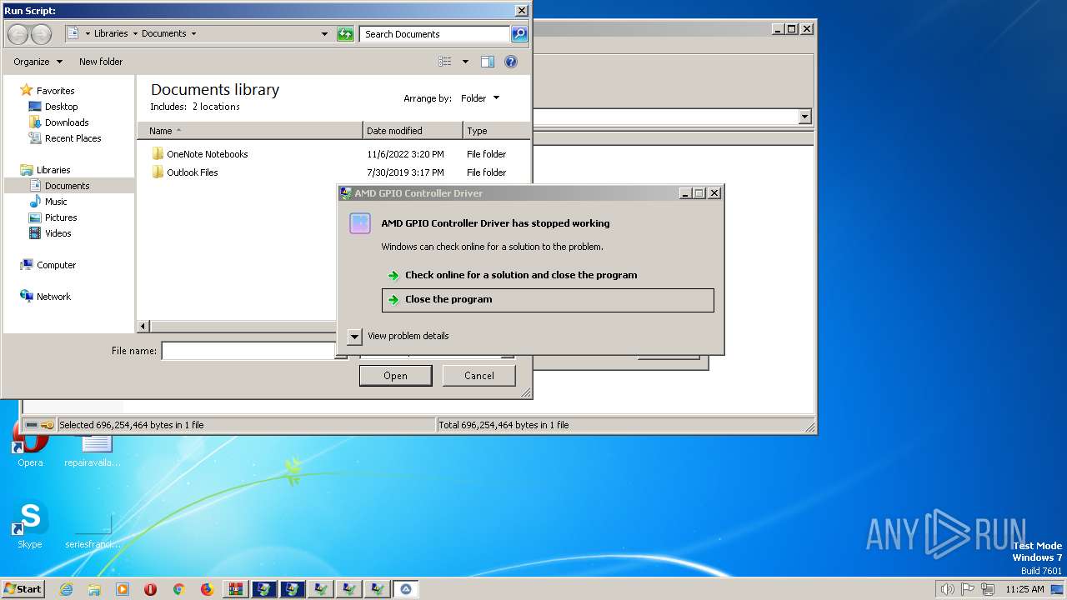Go back in Run Script dialog
The width and height of the screenshot is (1067, 600).
pos(18,34)
